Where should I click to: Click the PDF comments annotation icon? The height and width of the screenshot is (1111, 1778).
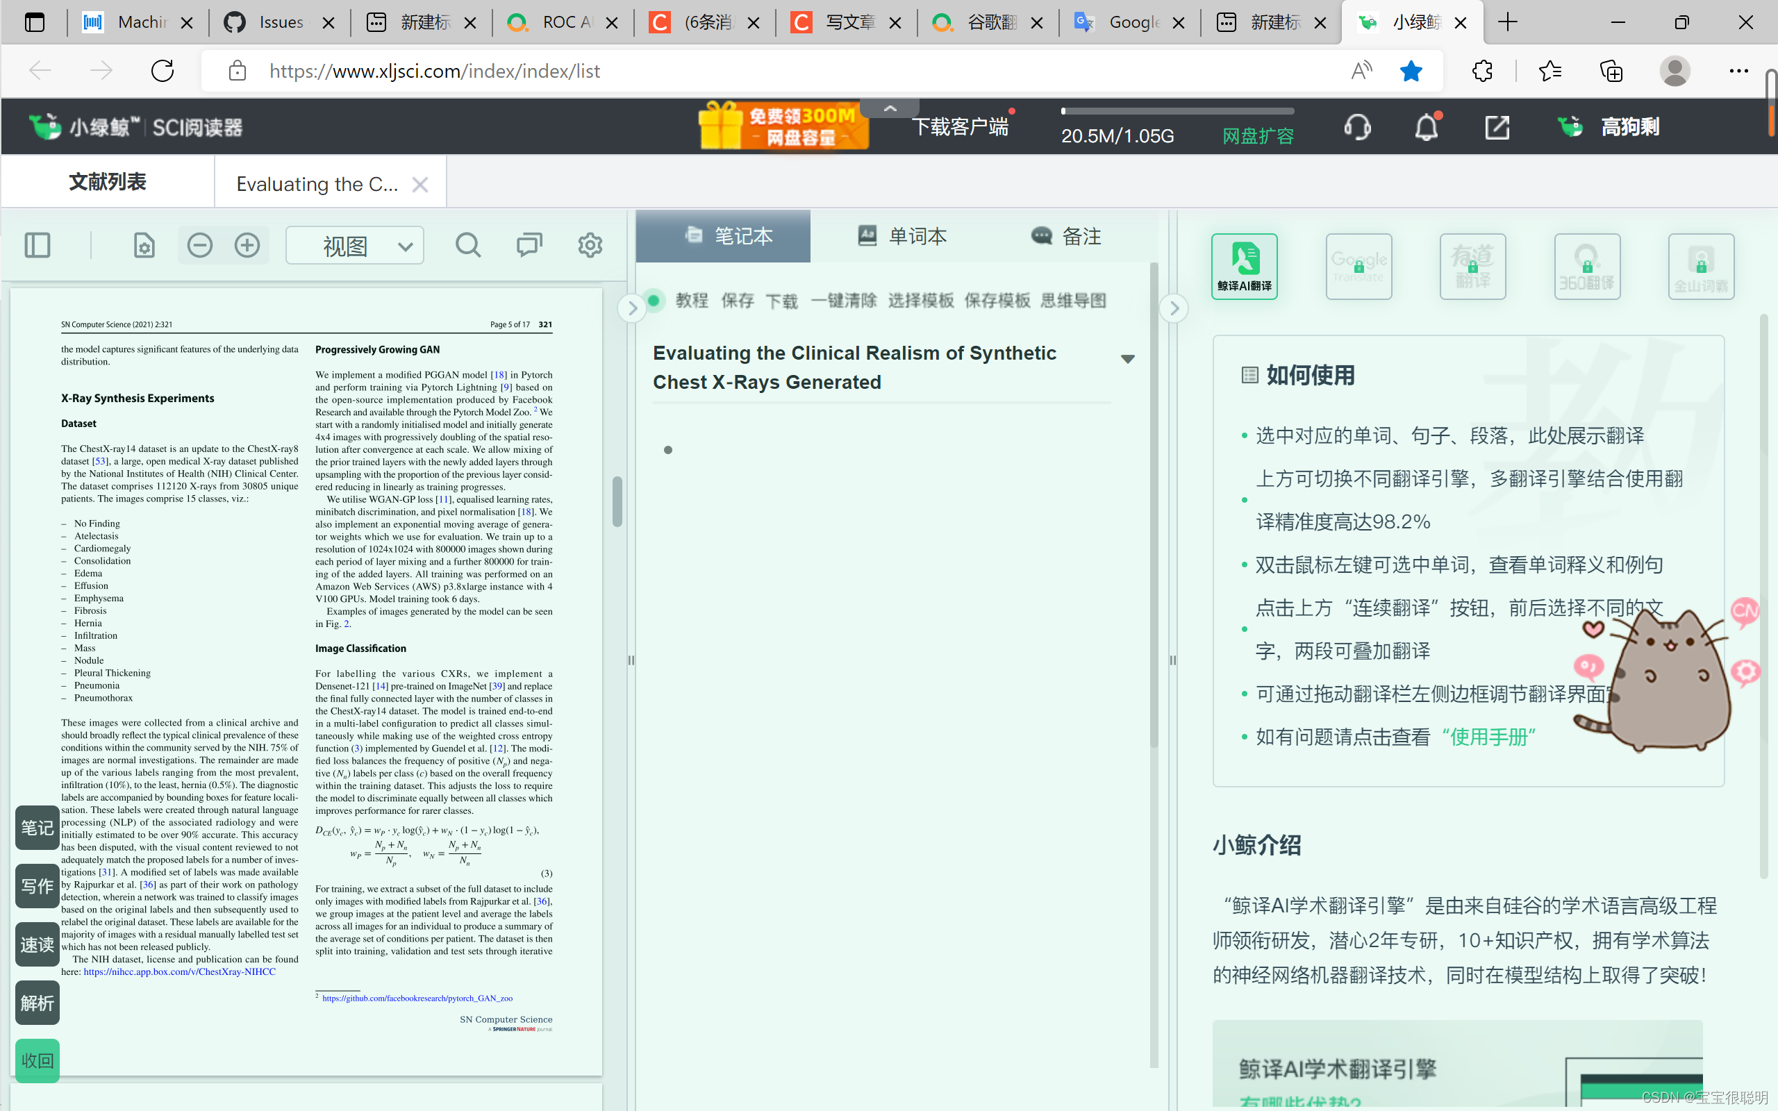[529, 245]
